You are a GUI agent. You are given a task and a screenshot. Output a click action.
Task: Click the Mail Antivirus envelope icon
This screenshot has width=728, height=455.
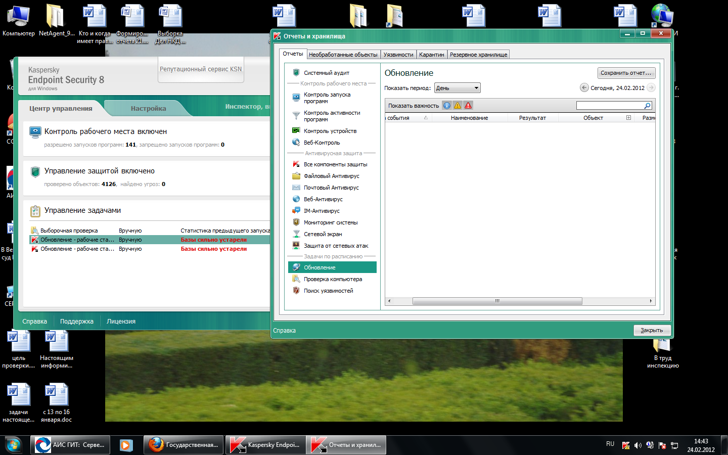[296, 188]
